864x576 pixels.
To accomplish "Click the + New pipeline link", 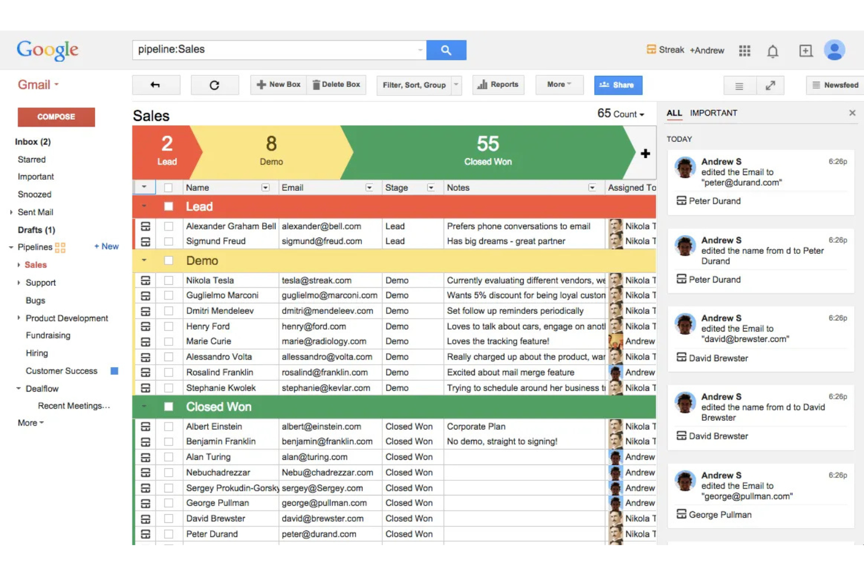I will (106, 247).
